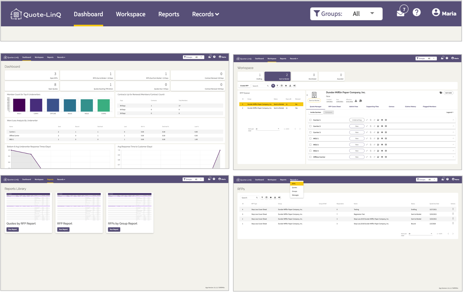Click the lightning bolt quick-filter icon in Workspace toolbar
The image size is (463, 292).
click(273, 86)
